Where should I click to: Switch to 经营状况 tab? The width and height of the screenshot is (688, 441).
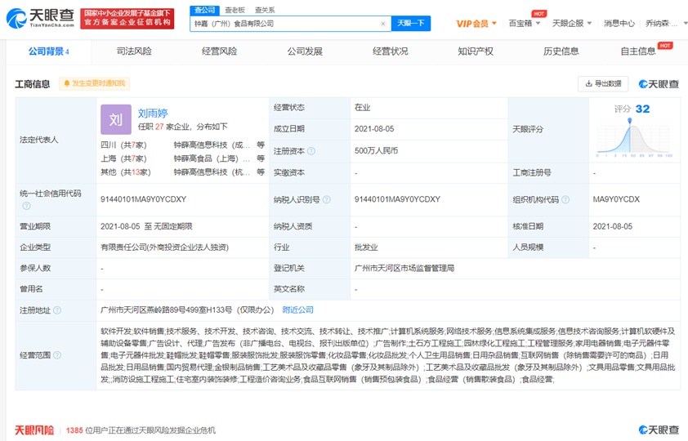[x=390, y=51]
